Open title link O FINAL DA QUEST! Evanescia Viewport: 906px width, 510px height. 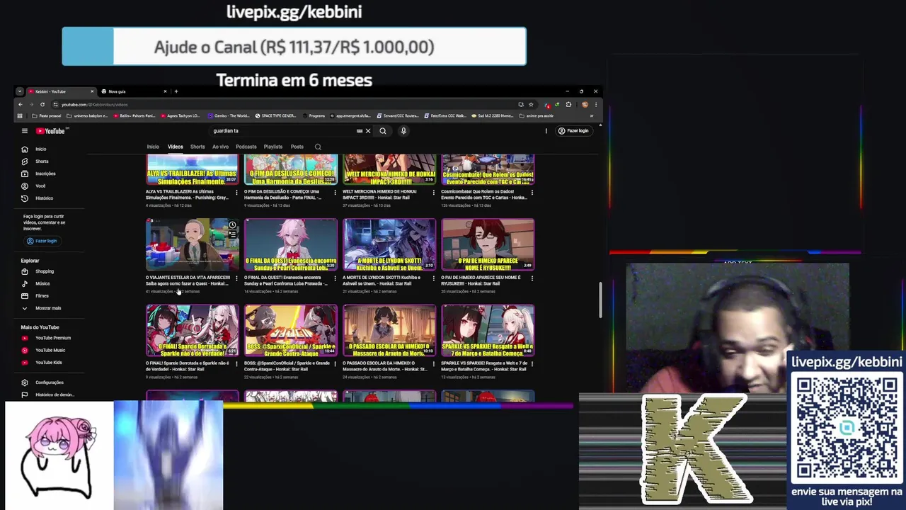[x=289, y=280]
